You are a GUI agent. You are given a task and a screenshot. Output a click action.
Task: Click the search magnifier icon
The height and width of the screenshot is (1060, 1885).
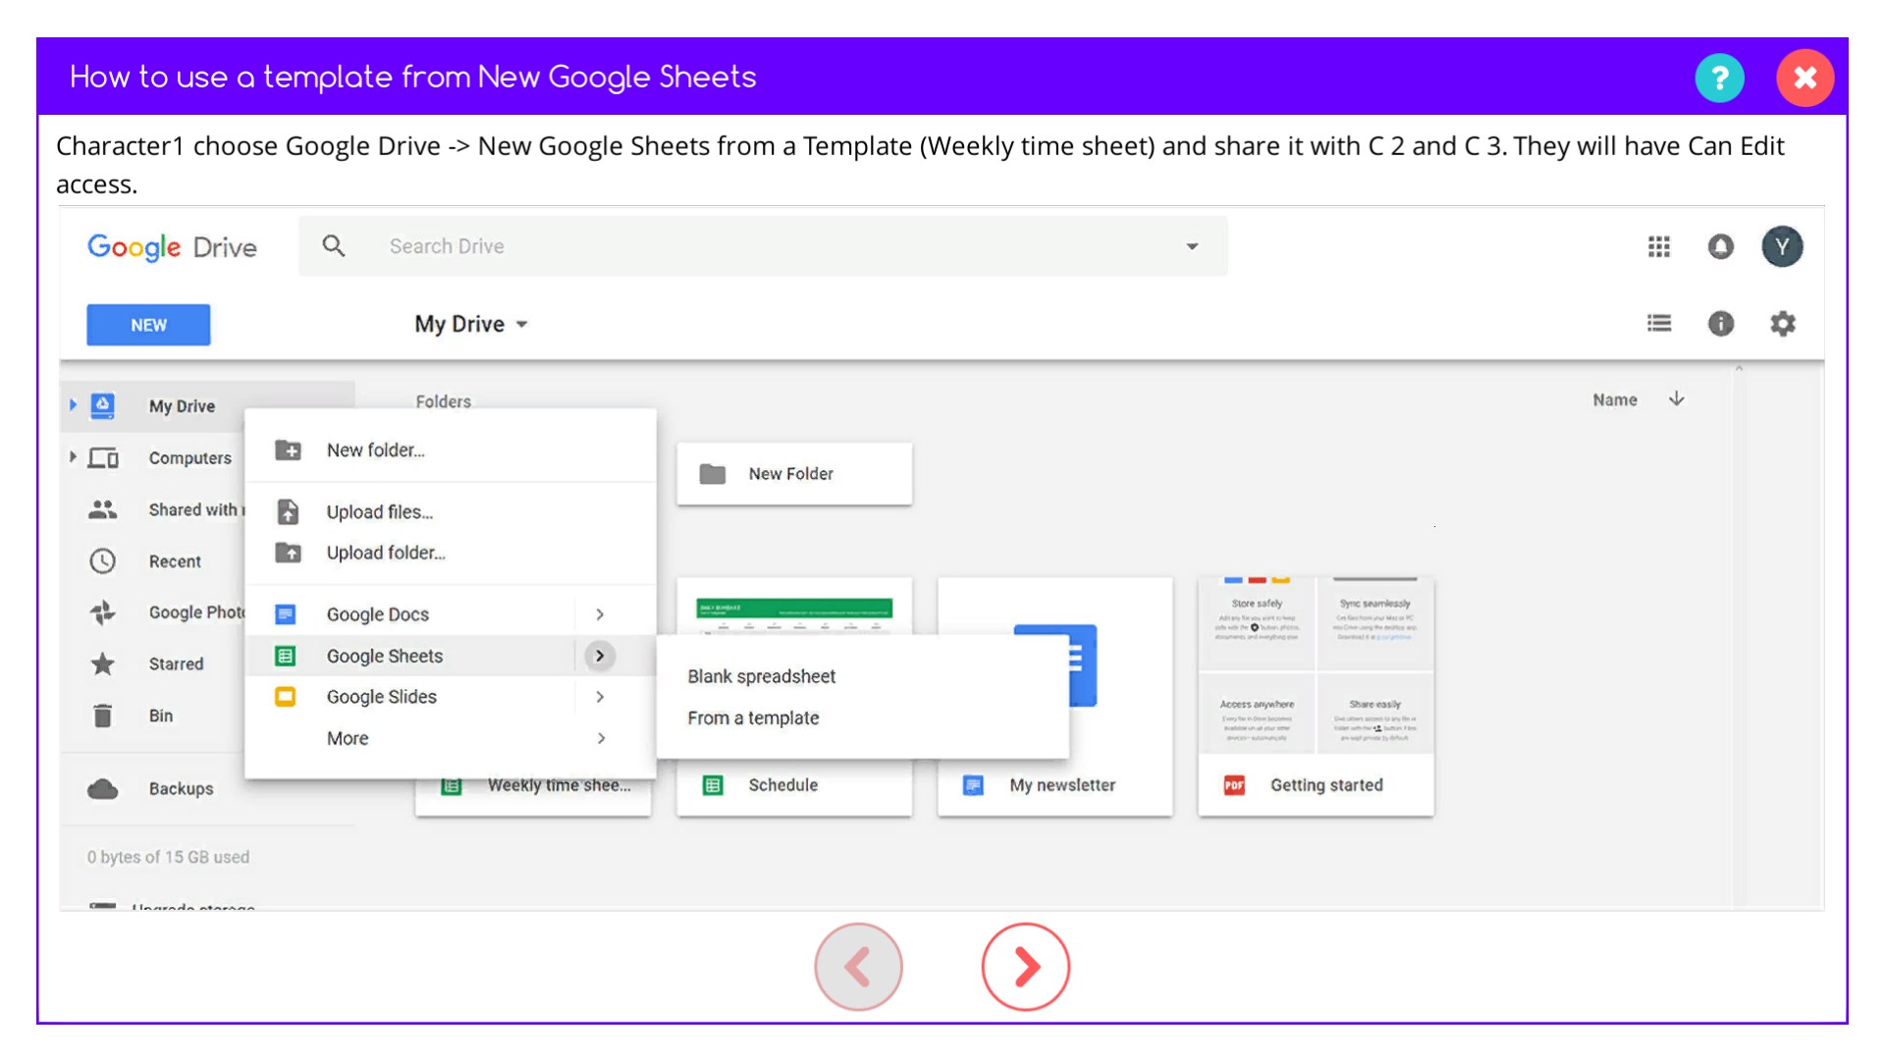click(x=334, y=246)
